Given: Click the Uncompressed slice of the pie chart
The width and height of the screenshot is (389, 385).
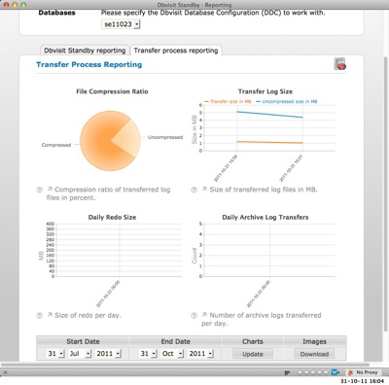Looking at the screenshot, I should tap(129, 139).
